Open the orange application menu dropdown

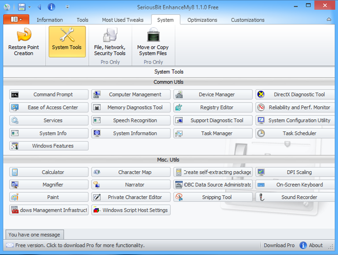(16, 19)
